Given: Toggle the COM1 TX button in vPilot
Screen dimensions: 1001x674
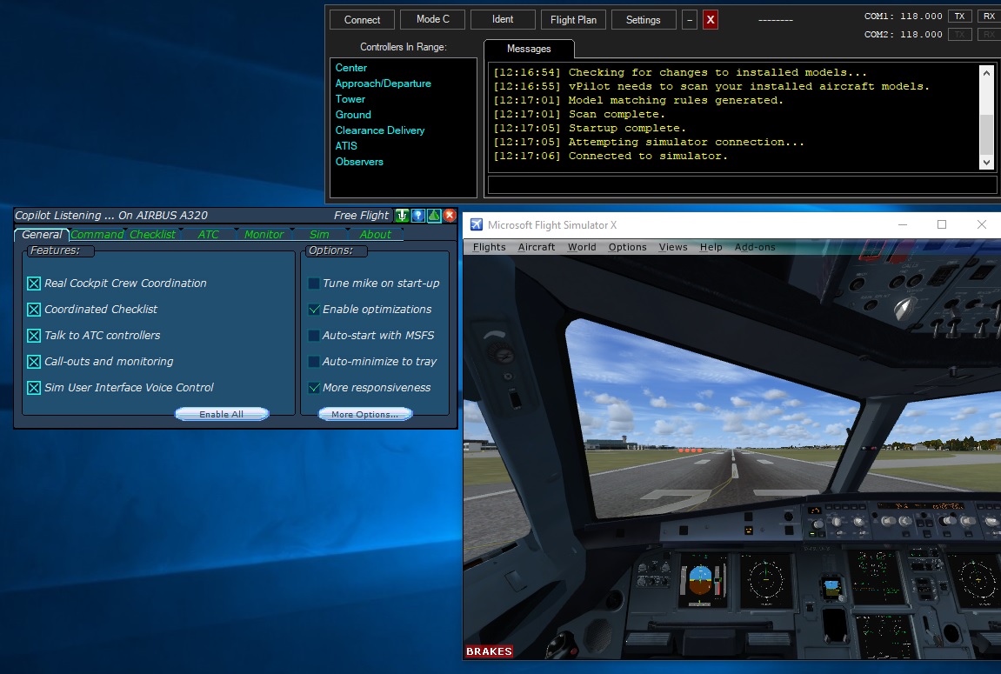Looking at the screenshot, I should click(x=959, y=16).
